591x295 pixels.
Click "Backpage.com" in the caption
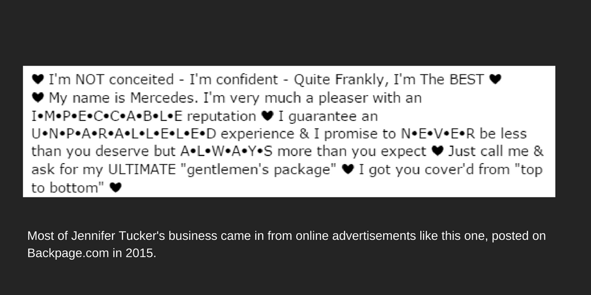[68, 254]
